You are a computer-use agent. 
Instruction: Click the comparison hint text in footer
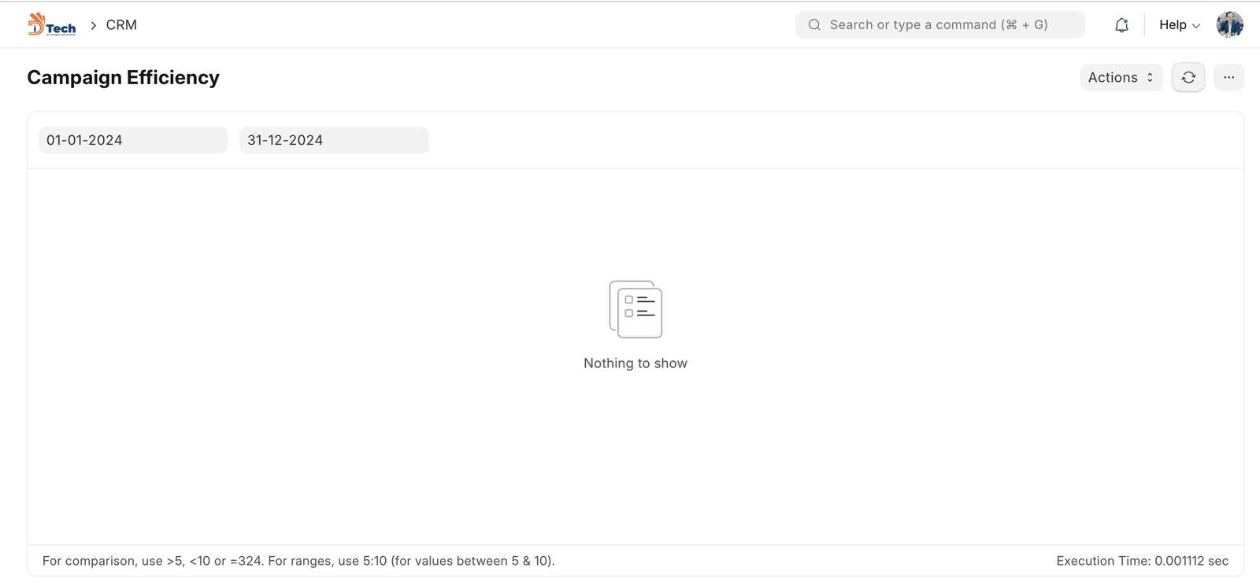coord(298,561)
